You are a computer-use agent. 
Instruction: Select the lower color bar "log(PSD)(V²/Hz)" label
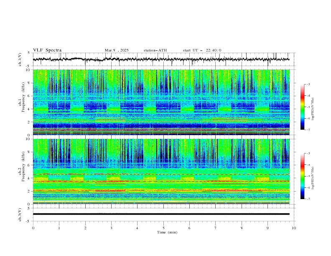tap(313, 178)
